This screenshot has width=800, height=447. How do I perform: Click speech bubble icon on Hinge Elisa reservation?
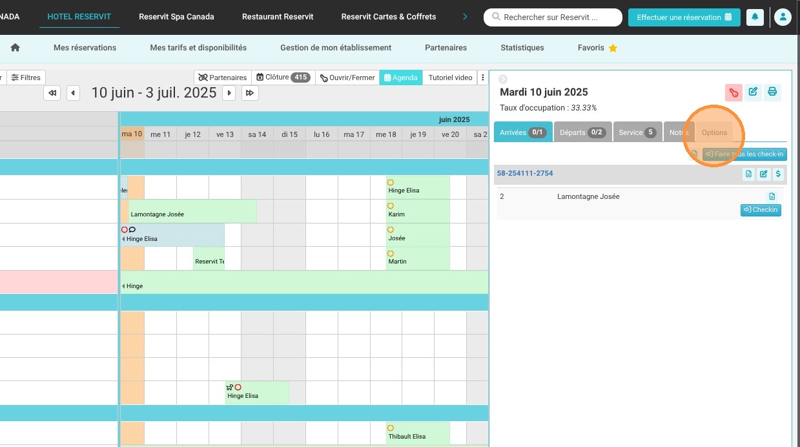[x=132, y=229]
